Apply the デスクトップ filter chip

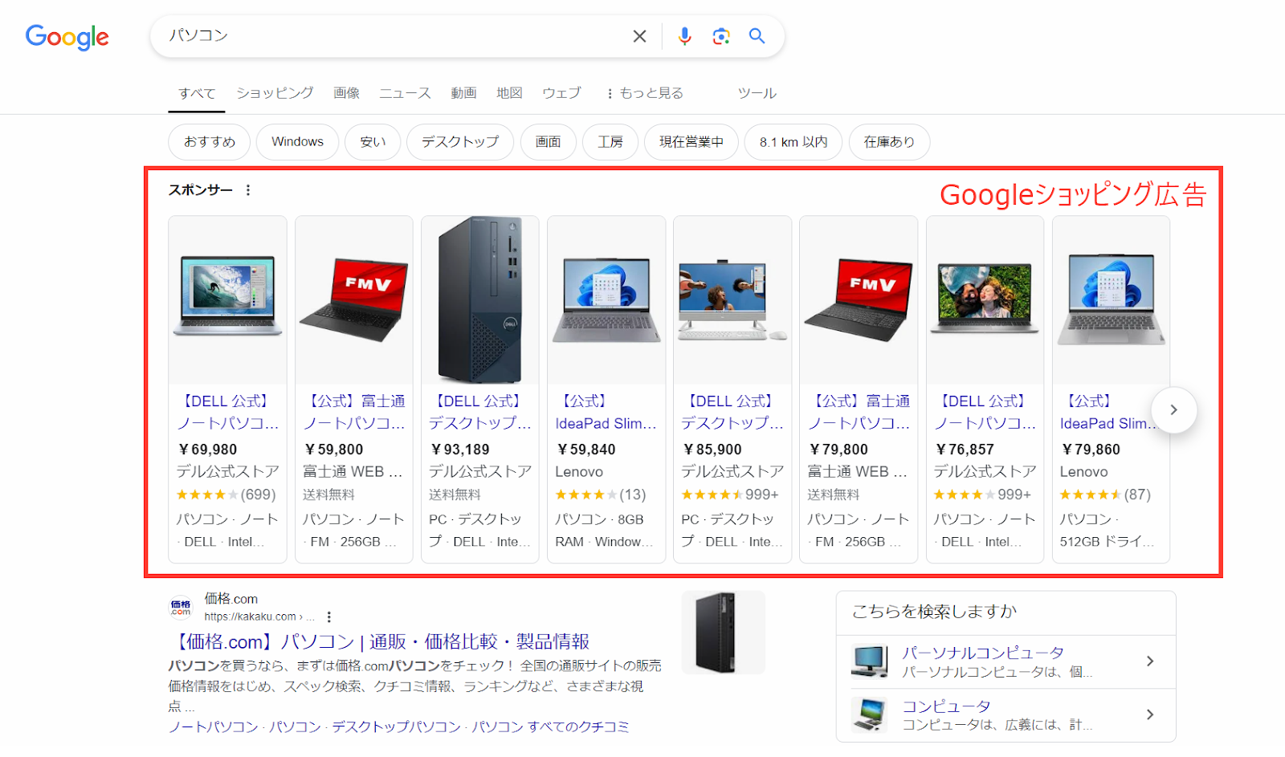coord(460,142)
